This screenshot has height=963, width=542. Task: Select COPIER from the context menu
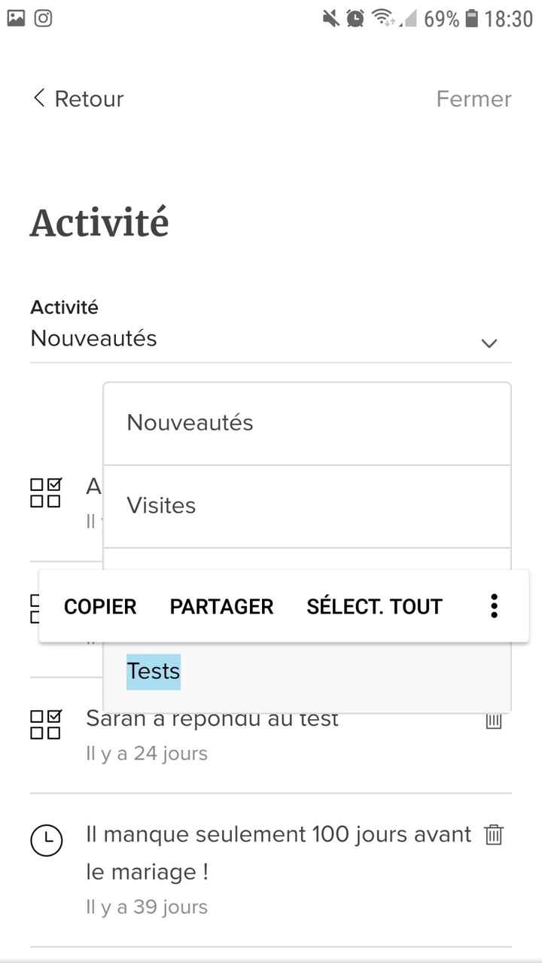[x=100, y=605]
